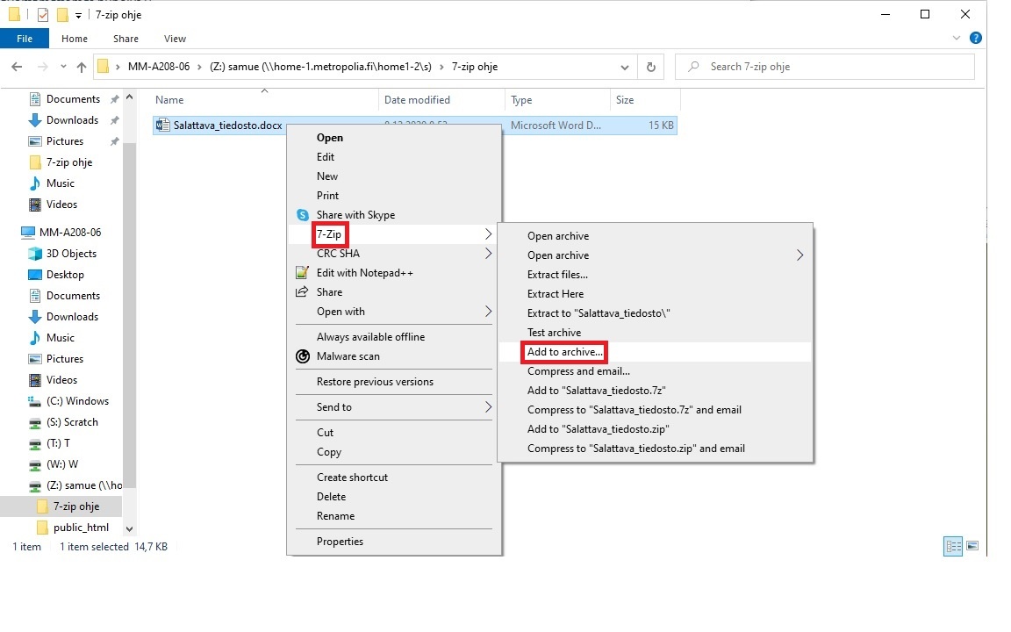Click the Up one level arrow
The image size is (1011, 632).
(82, 67)
